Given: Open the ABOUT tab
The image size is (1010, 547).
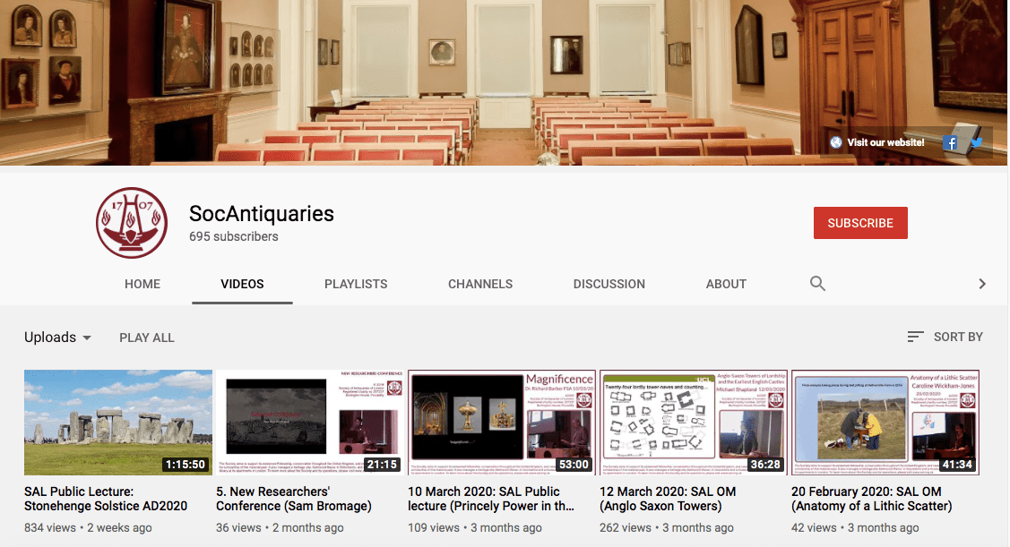Looking at the screenshot, I should click(x=726, y=284).
